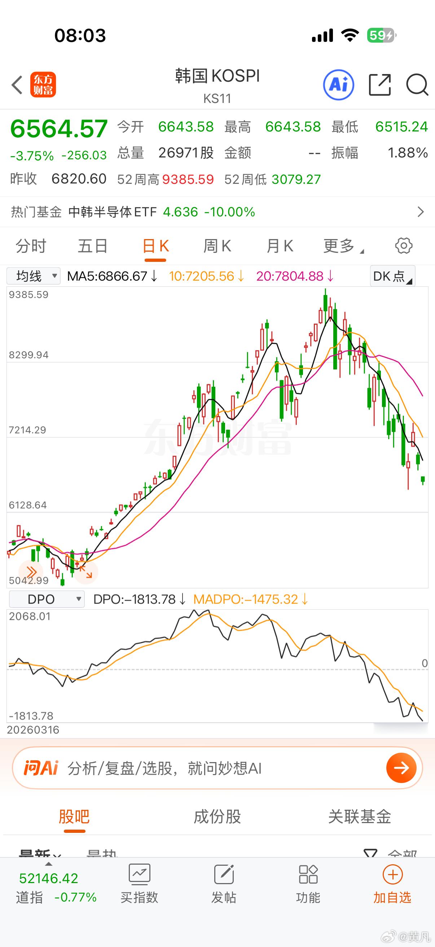Tap the Wi-Fi status icon
This screenshot has height=947, width=435.
tap(350, 35)
